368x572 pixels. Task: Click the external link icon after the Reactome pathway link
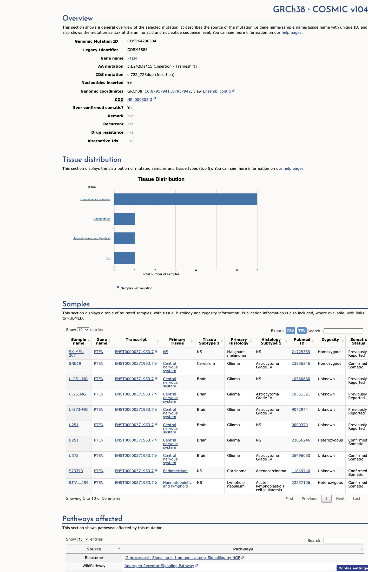[x=242, y=557]
